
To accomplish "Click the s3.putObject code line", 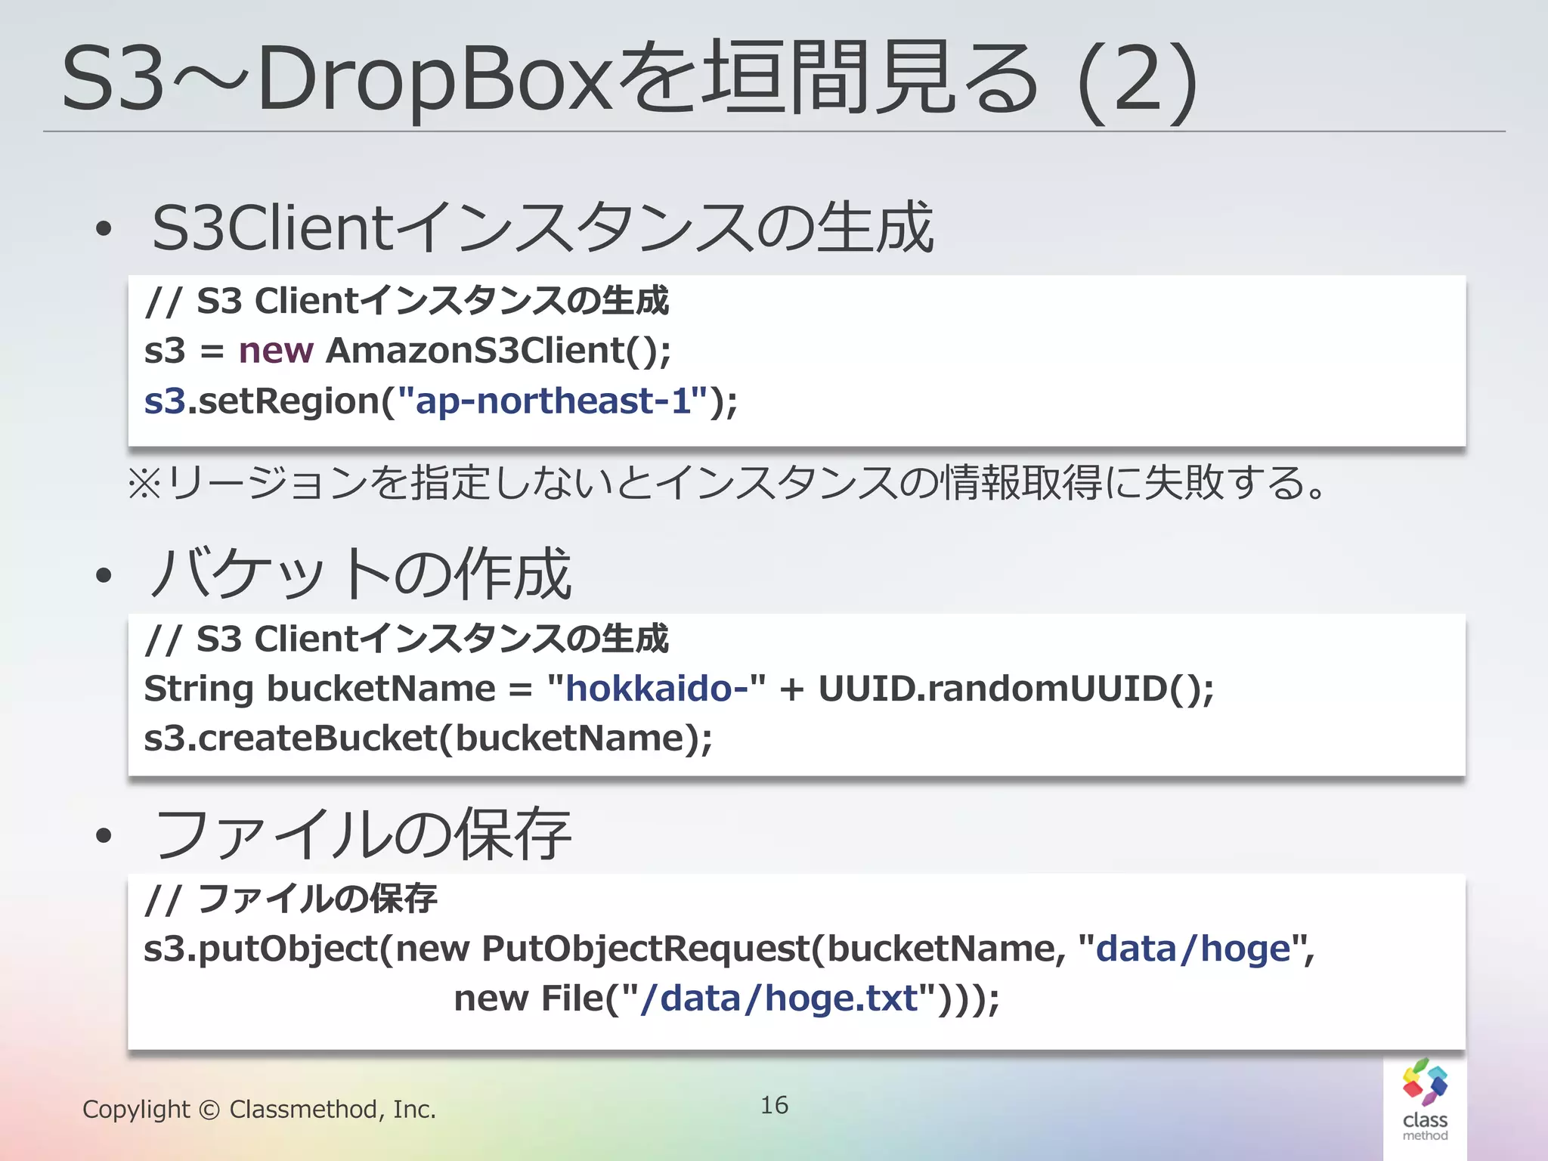I will [x=729, y=949].
